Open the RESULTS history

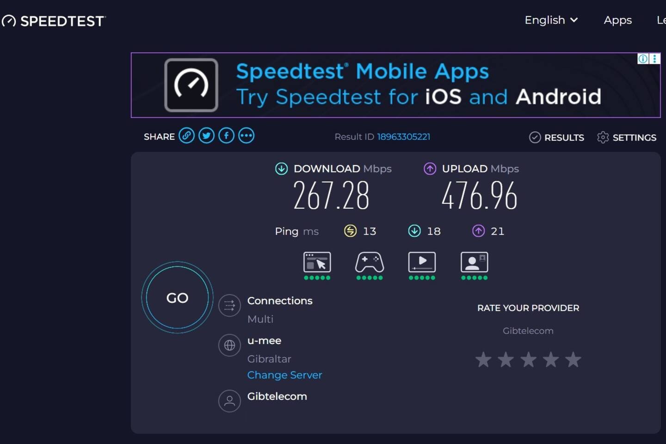click(556, 137)
